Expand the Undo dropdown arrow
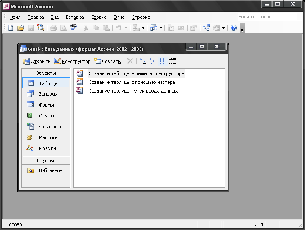305x230 pixels. 126,28
